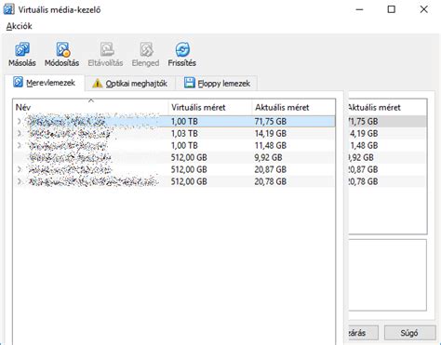
Task: Select the 1,03 TB virtual size cell
Action: pyautogui.click(x=184, y=134)
